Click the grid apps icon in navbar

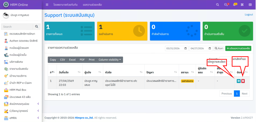click(x=250, y=5)
